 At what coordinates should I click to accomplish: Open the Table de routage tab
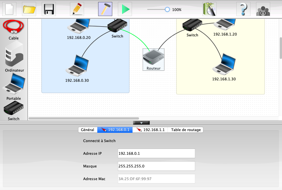pos(186,130)
